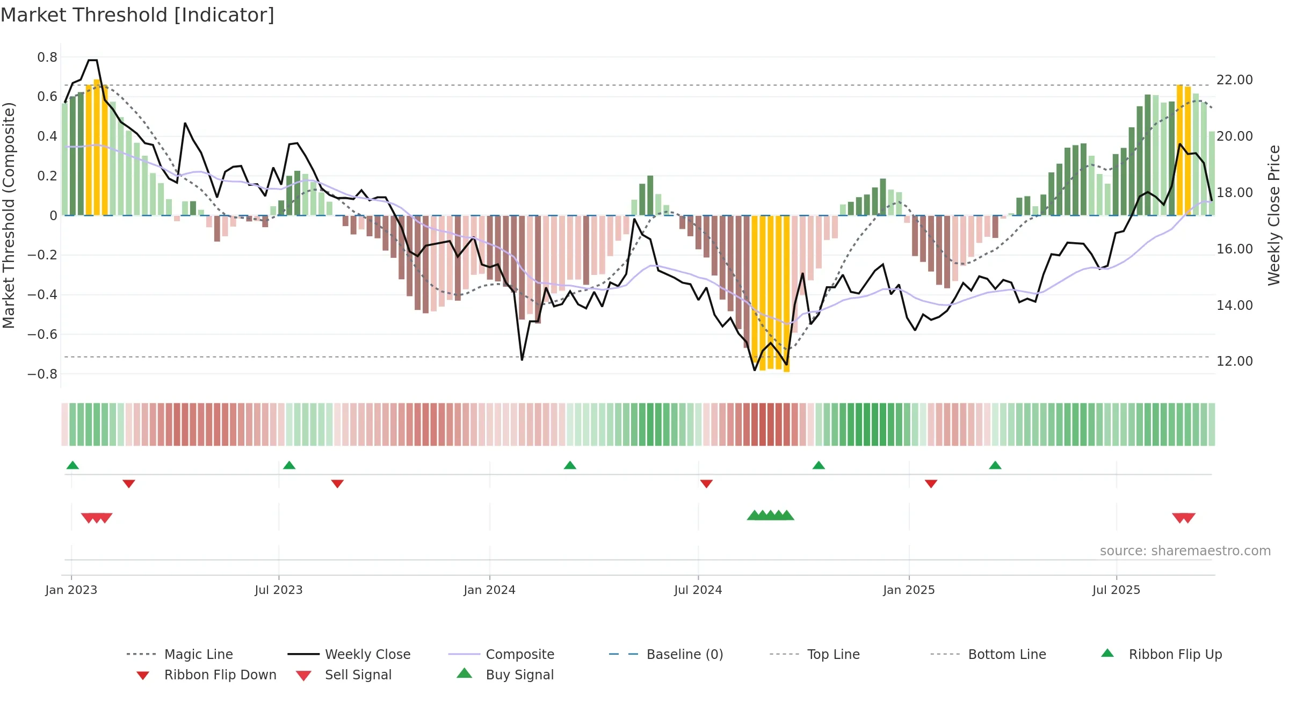The image size is (1289, 725).
Task: Click the ribbon flip down marker in early 2023
Action: [x=129, y=484]
